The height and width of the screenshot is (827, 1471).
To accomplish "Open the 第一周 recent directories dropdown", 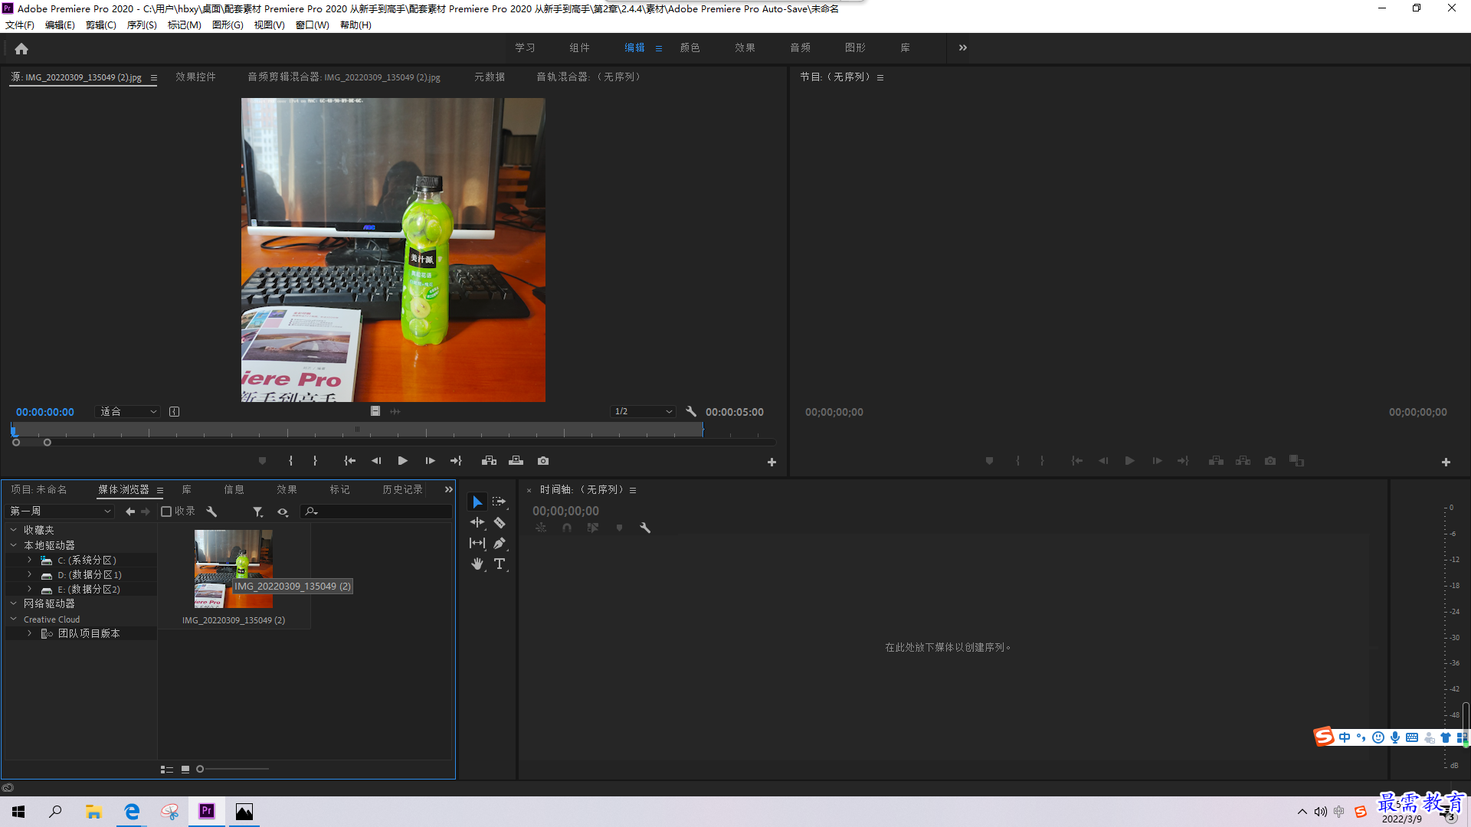I will coord(60,512).
